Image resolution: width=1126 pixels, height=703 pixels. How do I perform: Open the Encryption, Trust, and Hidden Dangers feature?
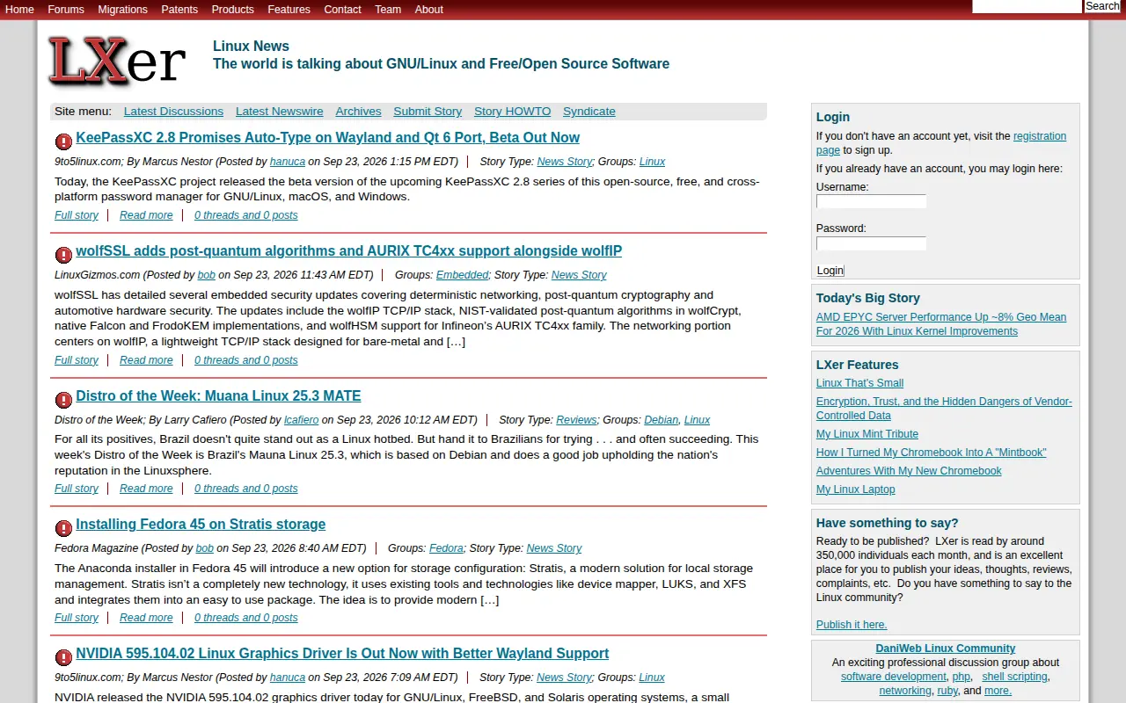[x=944, y=409]
